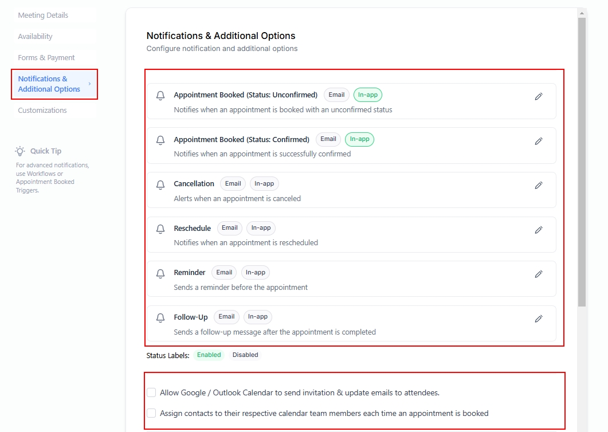Edit the Appointment Booked Unconfirmed notification
608x432 pixels.
(538, 97)
